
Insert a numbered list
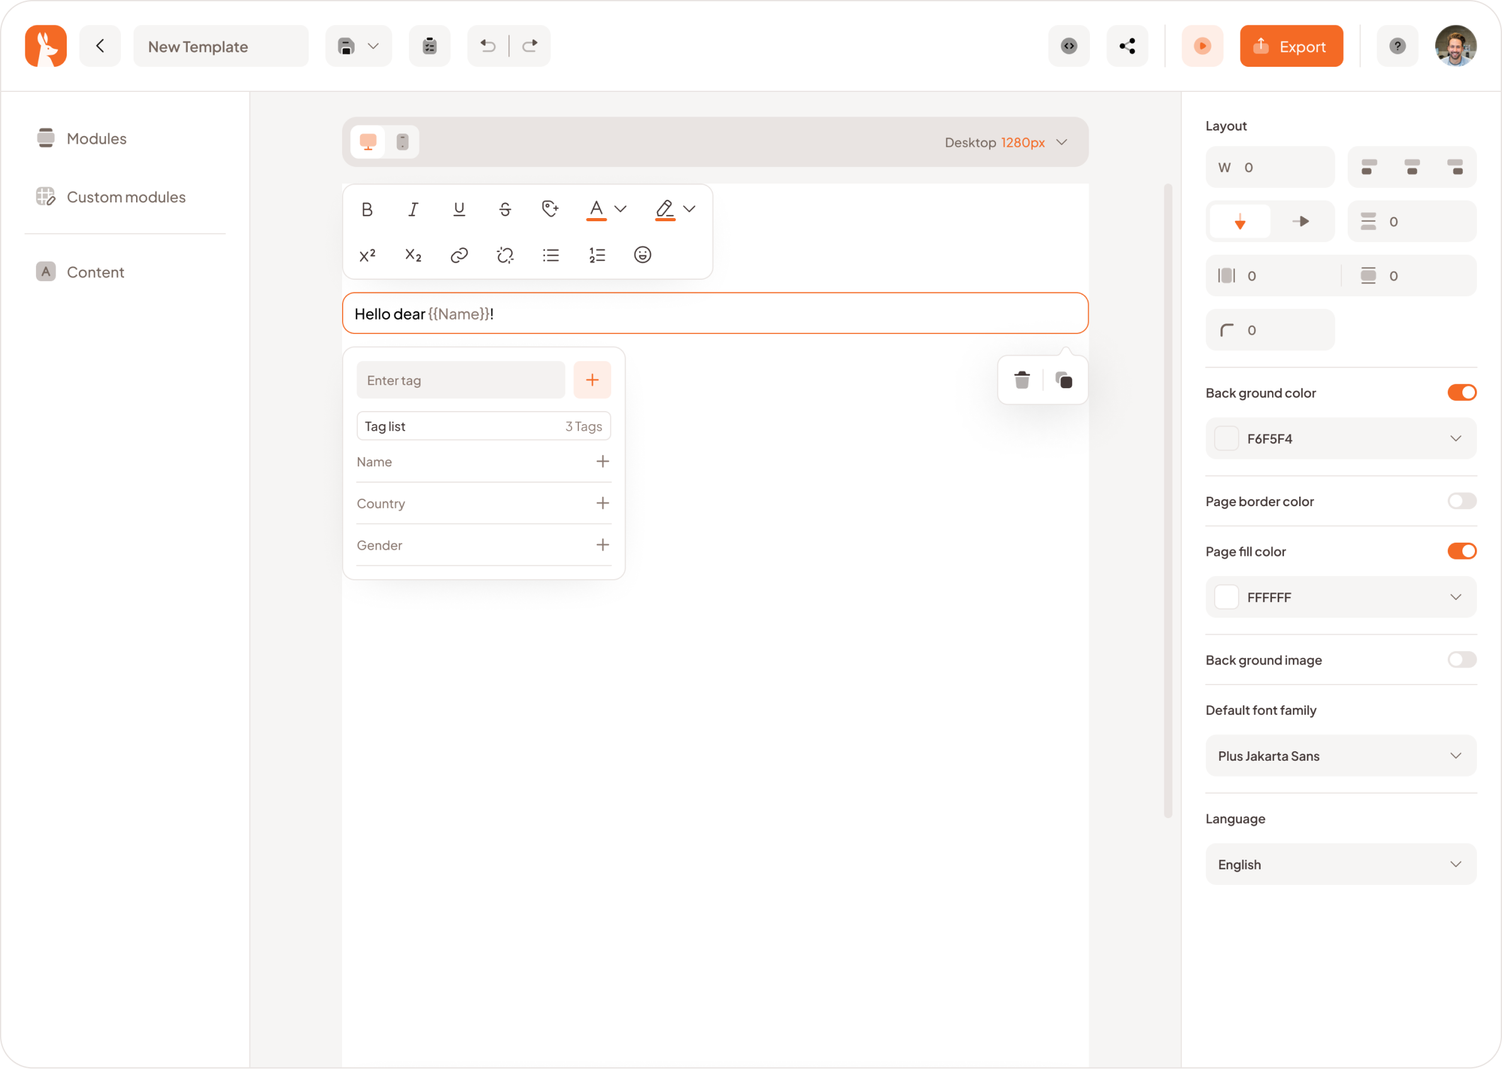point(597,255)
